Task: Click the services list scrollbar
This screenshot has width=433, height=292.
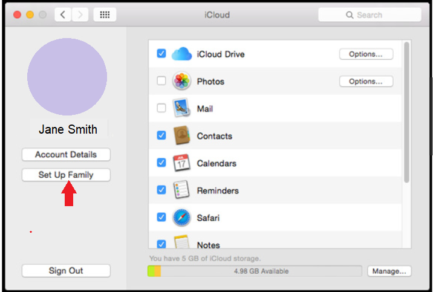Action: click(x=406, y=112)
